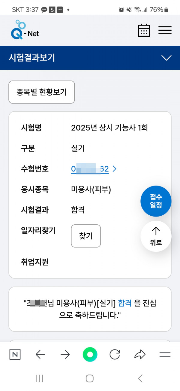Image resolution: width=180 pixels, height=391 pixels.
Task: Tap the Naver home N icon
Action: (x=15, y=355)
